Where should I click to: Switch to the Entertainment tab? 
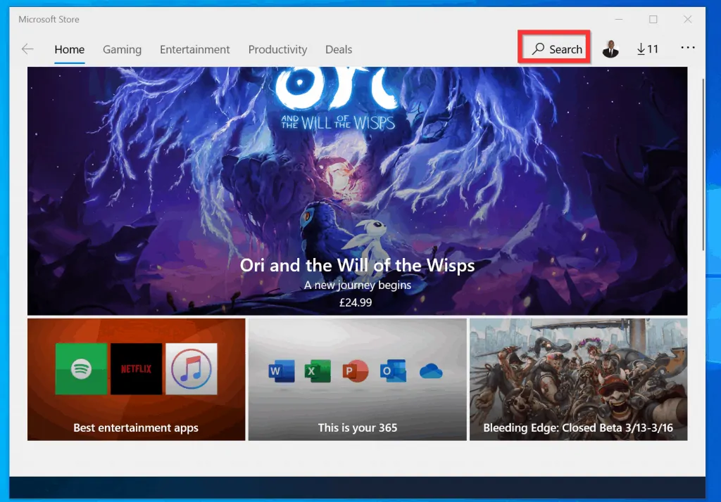tap(195, 49)
